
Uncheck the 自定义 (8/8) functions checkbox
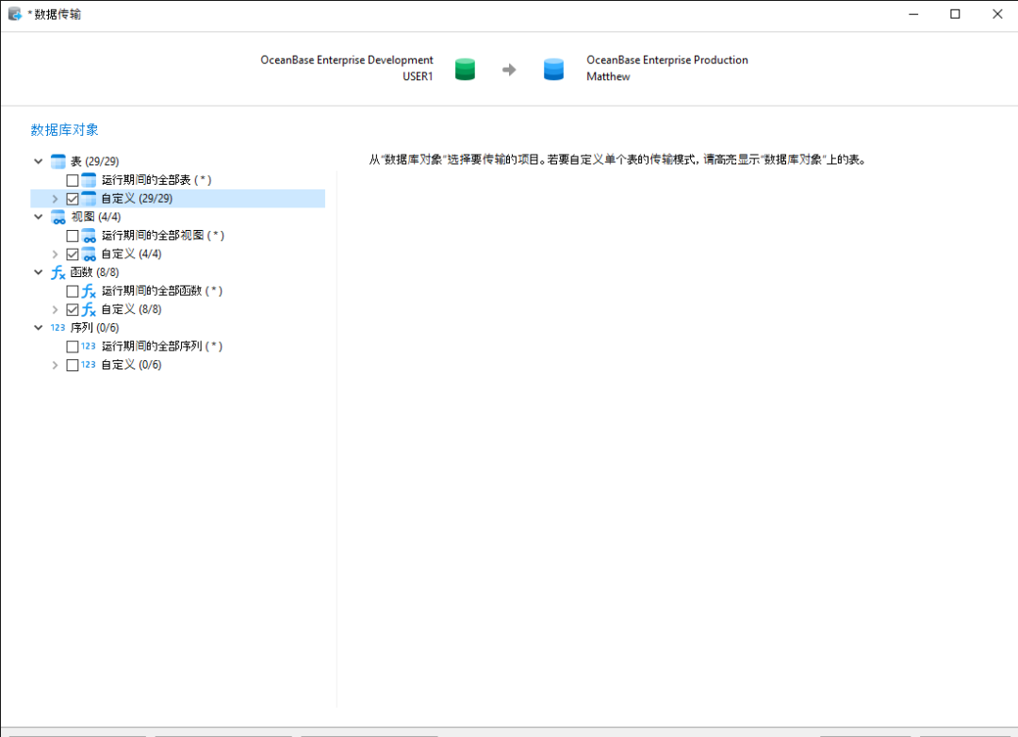point(73,310)
